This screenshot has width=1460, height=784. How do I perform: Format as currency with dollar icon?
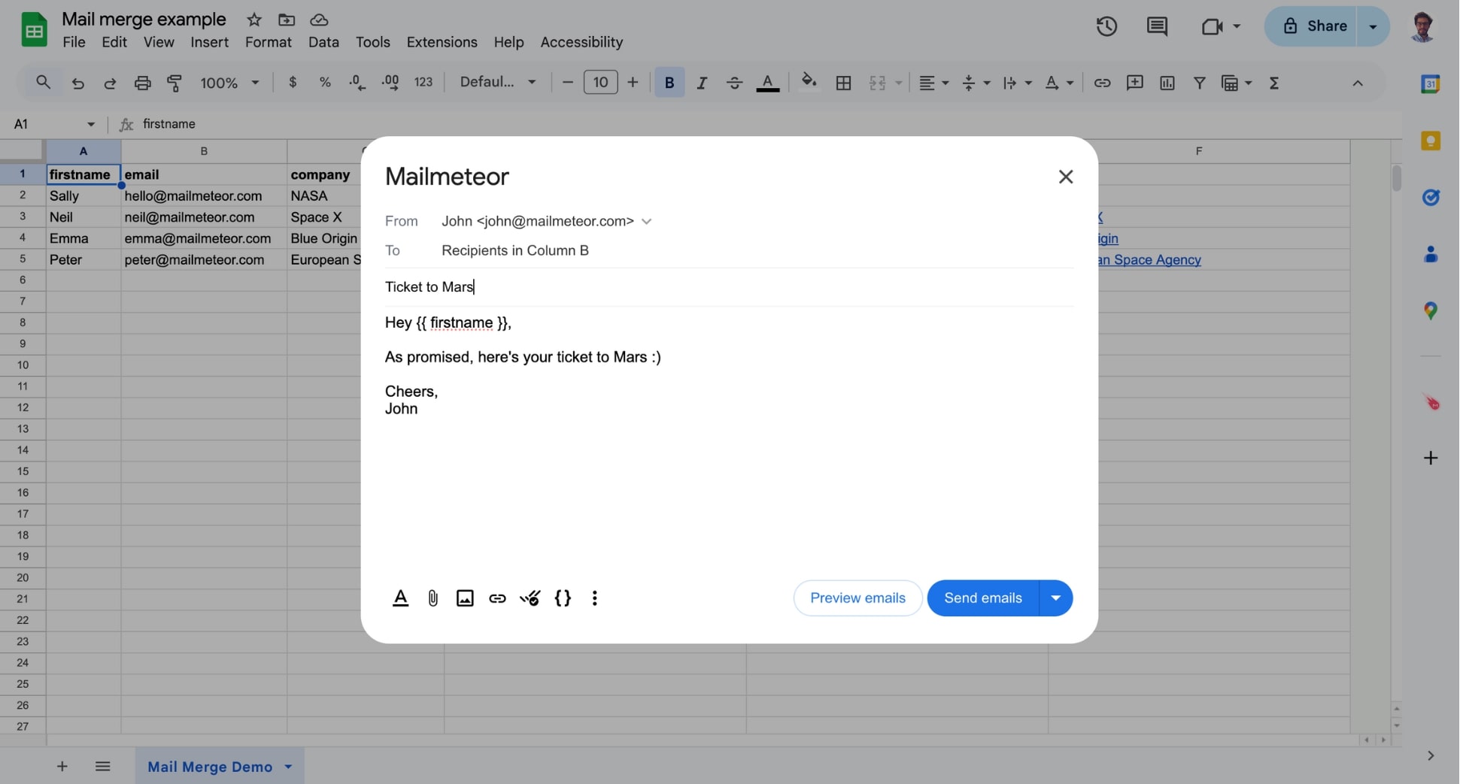[x=293, y=83]
